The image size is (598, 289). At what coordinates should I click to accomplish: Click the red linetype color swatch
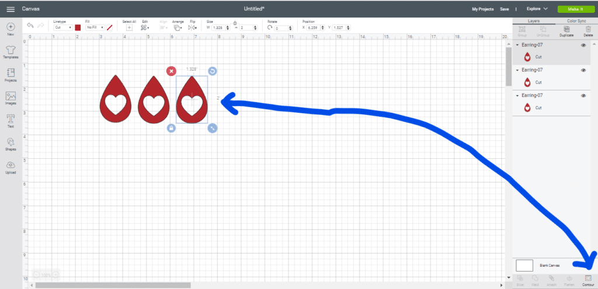pyautogui.click(x=78, y=27)
